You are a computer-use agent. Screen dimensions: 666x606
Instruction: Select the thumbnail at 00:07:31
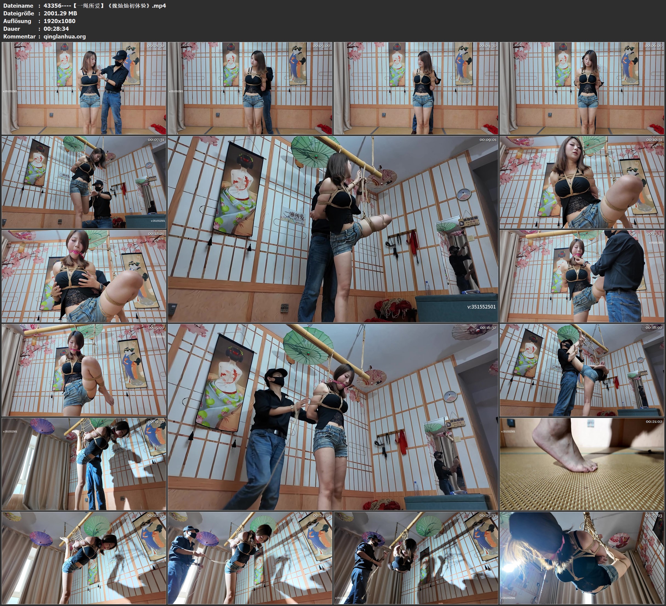[84, 182]
